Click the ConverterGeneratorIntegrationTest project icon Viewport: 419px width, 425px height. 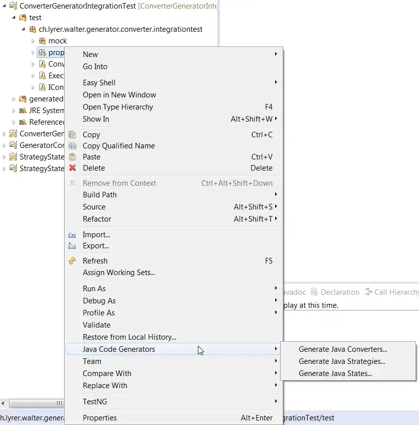point(13,6)
